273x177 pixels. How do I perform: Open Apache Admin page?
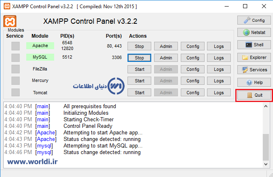click(x=166, y=46)
